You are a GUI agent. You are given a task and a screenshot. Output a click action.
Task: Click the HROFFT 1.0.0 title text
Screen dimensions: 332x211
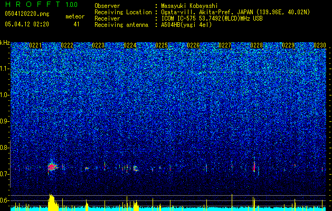(41, 4)
